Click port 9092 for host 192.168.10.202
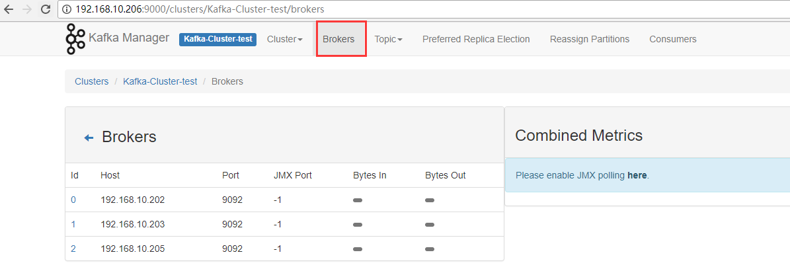790x271 pixels. click(232, 200)
